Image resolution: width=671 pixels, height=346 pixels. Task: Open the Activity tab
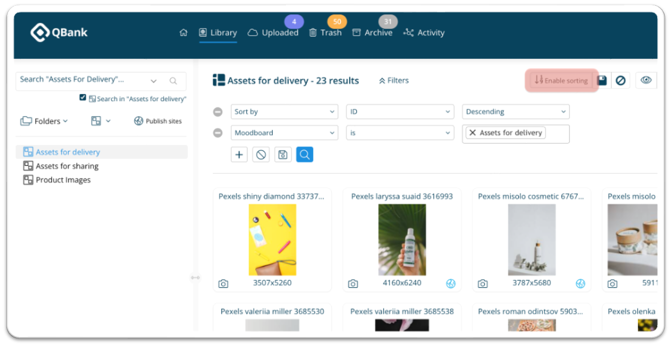tap(424, 33)
